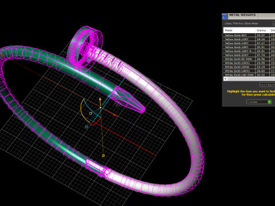This screenshot has height=206, width=275.
Task: Select the Yellow Gold 9KY row
Action: coord(249,35)
